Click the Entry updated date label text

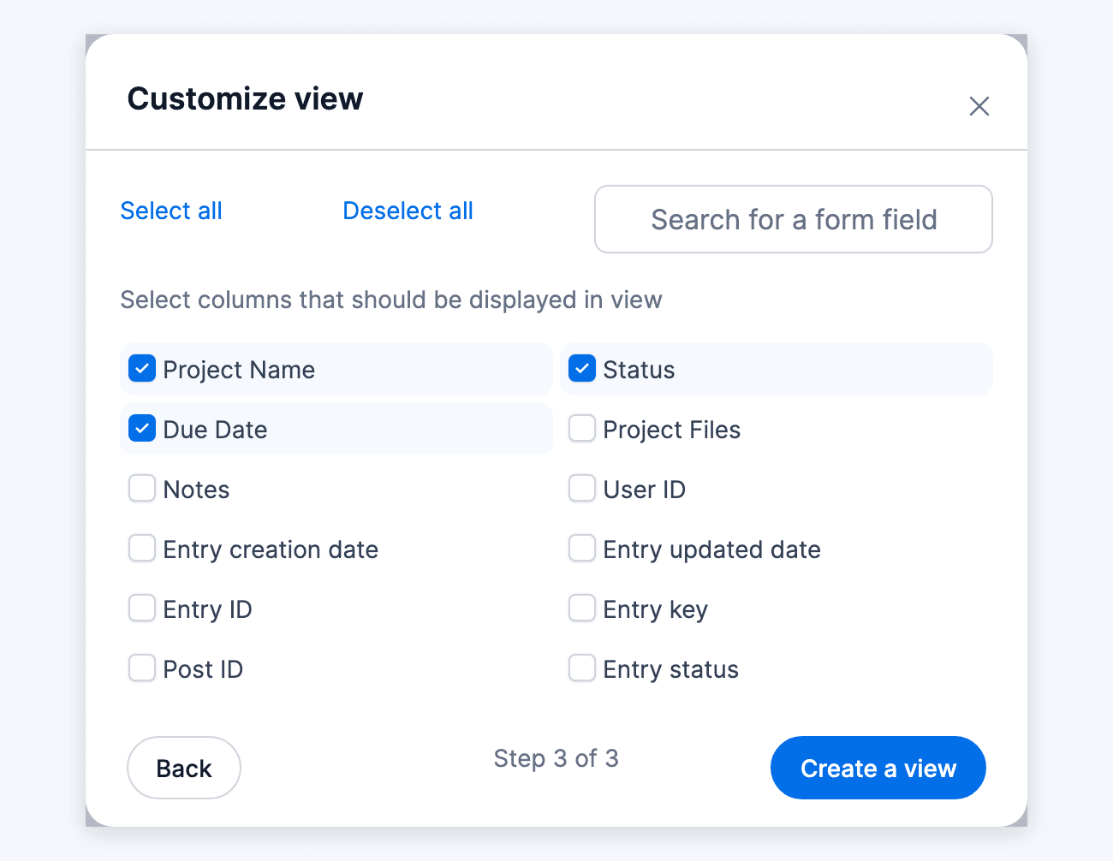click(711, 549)
